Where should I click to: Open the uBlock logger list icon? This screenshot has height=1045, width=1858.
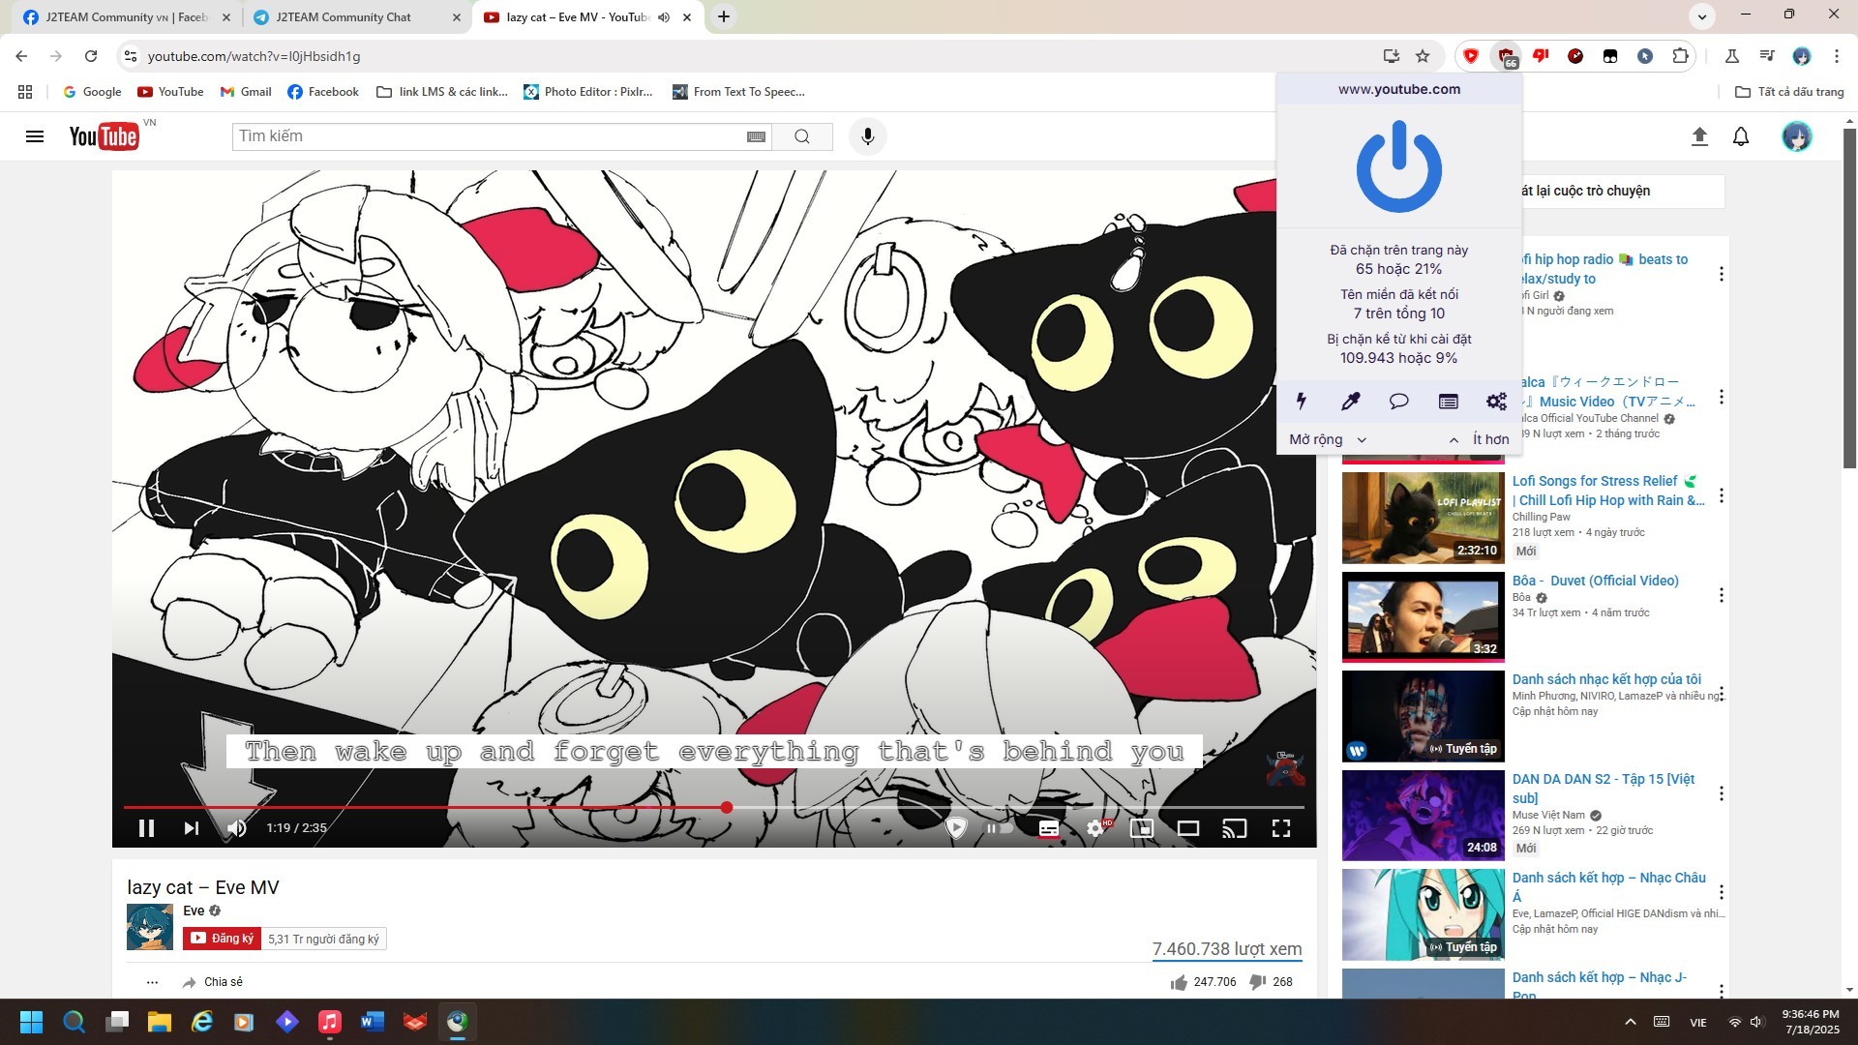[1448, 401]
